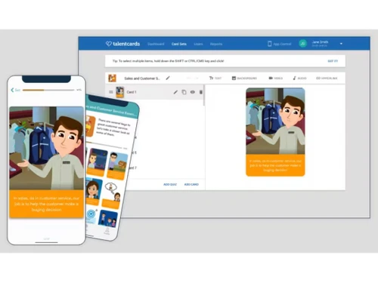The height and width of the screenshot is (283, 378).
Task: Add AUDIO to the card
Action: (299, 78)
